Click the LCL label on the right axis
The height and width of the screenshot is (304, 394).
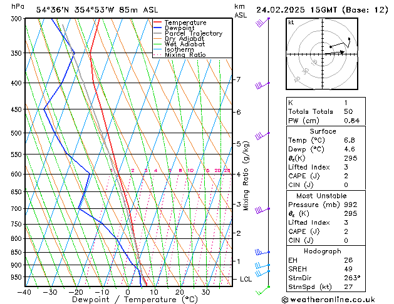[x=246, y=279]
